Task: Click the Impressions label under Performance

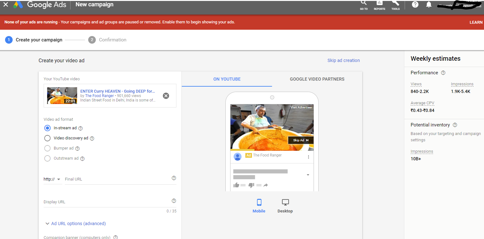Action: 462,84
